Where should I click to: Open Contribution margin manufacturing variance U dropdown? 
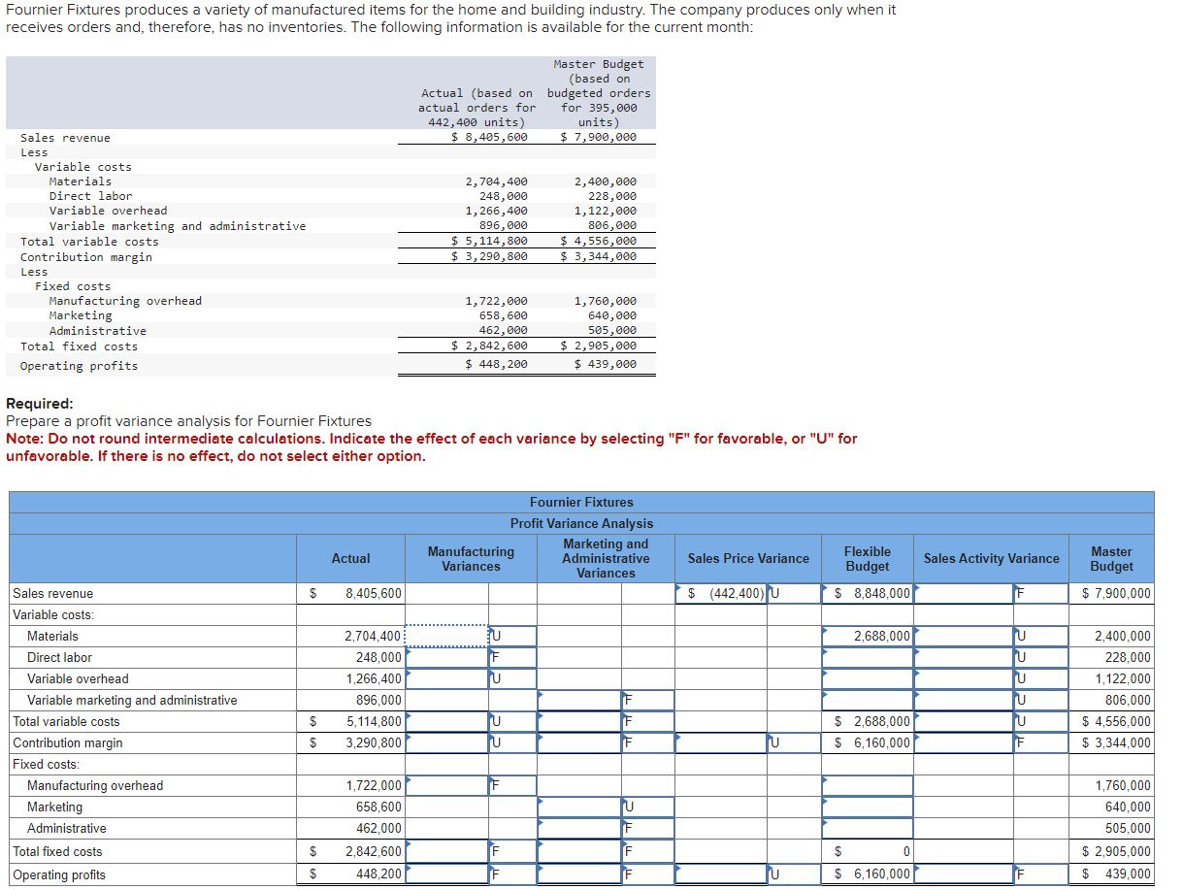pyautogui.click(x=512, y=743)
